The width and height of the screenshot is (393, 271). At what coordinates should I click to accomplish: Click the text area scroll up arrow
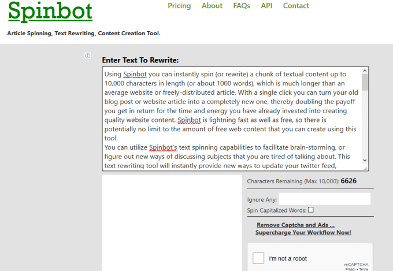coord(365,70)
